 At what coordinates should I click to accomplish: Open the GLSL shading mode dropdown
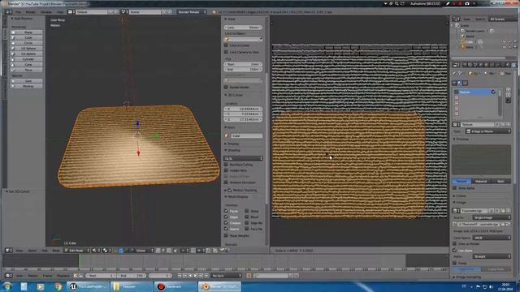[243, 159]
